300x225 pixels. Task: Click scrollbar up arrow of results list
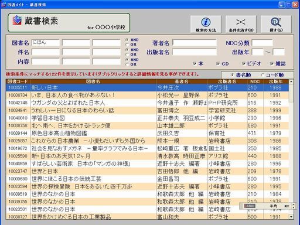(x=291, y=81)
